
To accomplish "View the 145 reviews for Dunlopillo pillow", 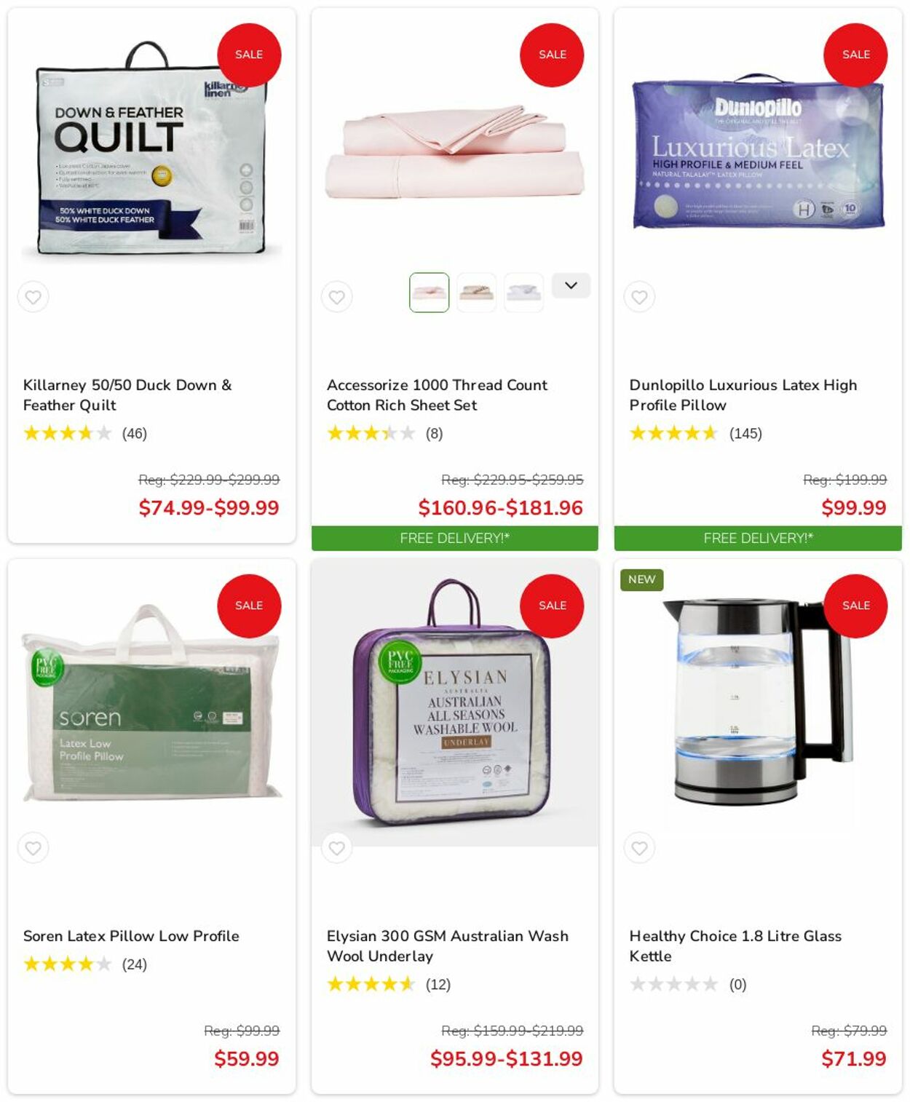I will pyautogui.click(x=745, y=434).
